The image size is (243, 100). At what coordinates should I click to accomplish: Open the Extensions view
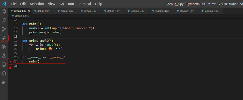(x=4, y=47)
